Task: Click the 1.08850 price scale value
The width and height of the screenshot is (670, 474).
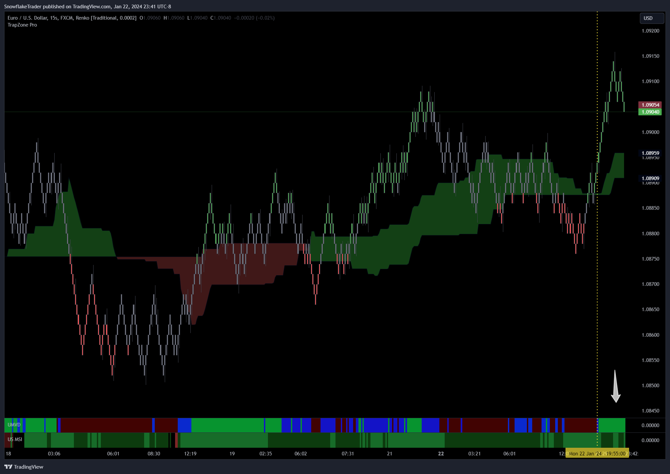Action: 650,208
